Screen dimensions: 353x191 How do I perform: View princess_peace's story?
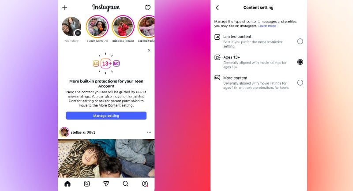click(123, 26)
